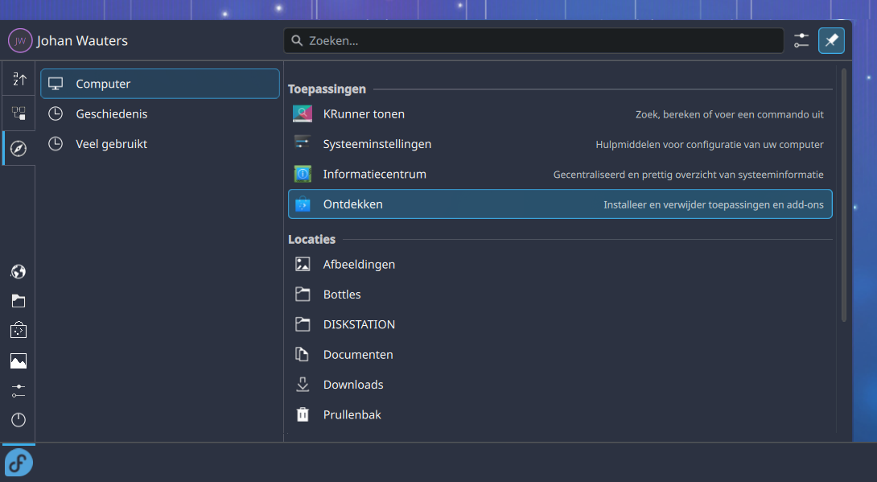
Task: Open the sliders settings icon in sidebar
Action: coord(19,390)
